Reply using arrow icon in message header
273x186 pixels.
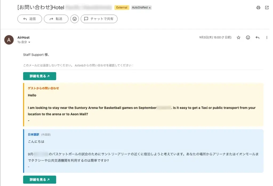pyautogui.click(x=257, y=37)
